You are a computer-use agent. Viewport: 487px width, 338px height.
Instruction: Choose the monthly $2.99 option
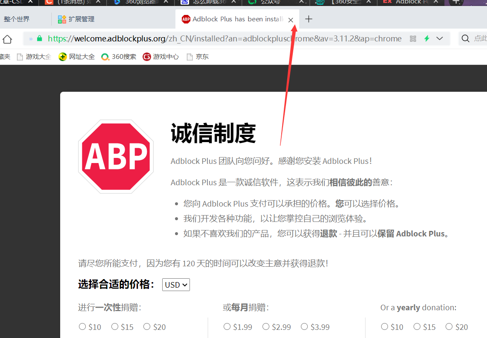point(266,326)
